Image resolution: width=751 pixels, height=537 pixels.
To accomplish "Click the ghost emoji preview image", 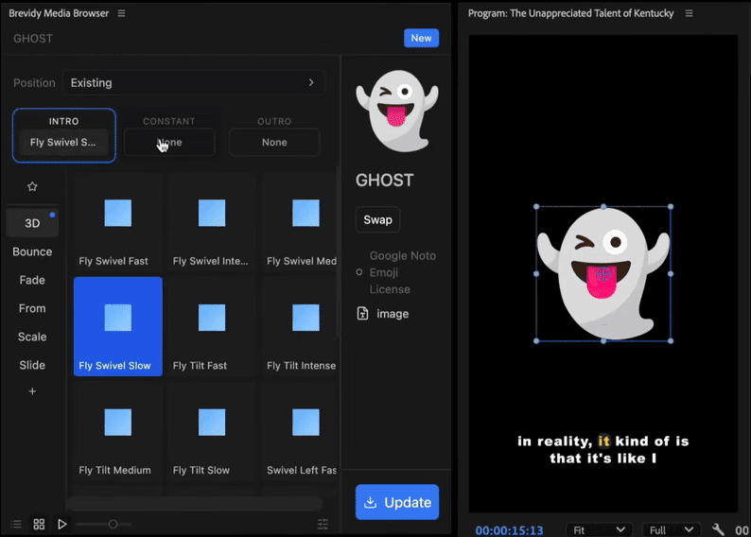I will coord(397,111).
